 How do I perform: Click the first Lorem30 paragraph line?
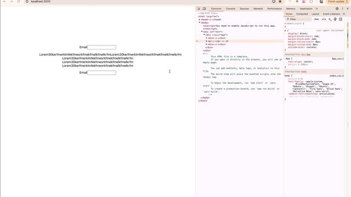click(x=110, y=55)
